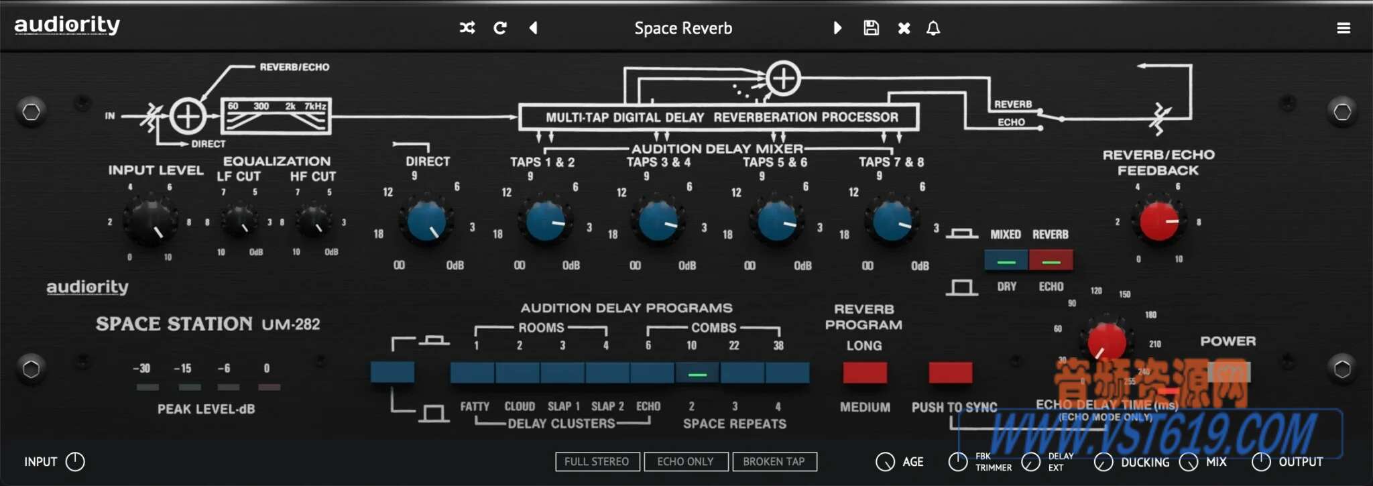Toggle the REVERB/ECHO red switch
The height and width of the screenshot is (486, 1373).
pyautogui.click(x=1051, y=260)
